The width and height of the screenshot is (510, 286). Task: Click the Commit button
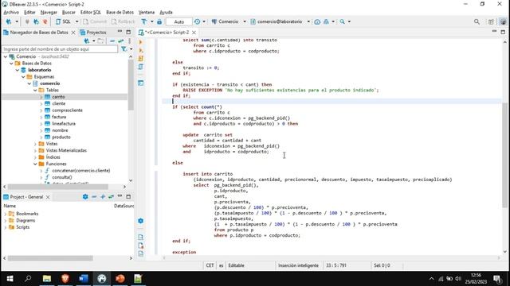point(95,21)
